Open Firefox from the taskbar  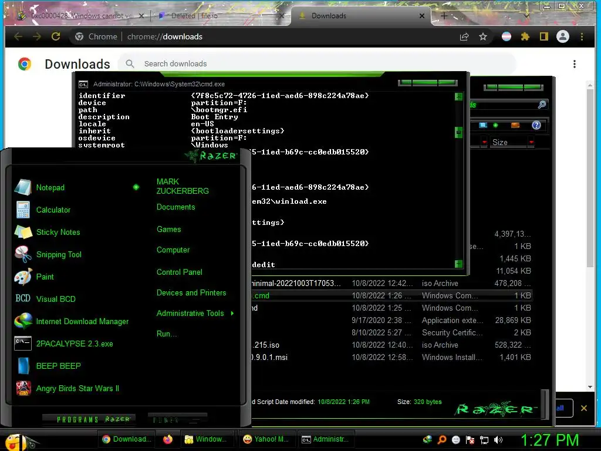(x=167, y=439)
